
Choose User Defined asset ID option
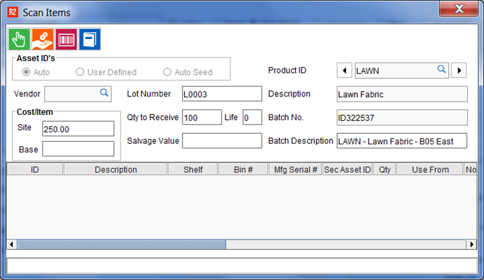(80, 72)
